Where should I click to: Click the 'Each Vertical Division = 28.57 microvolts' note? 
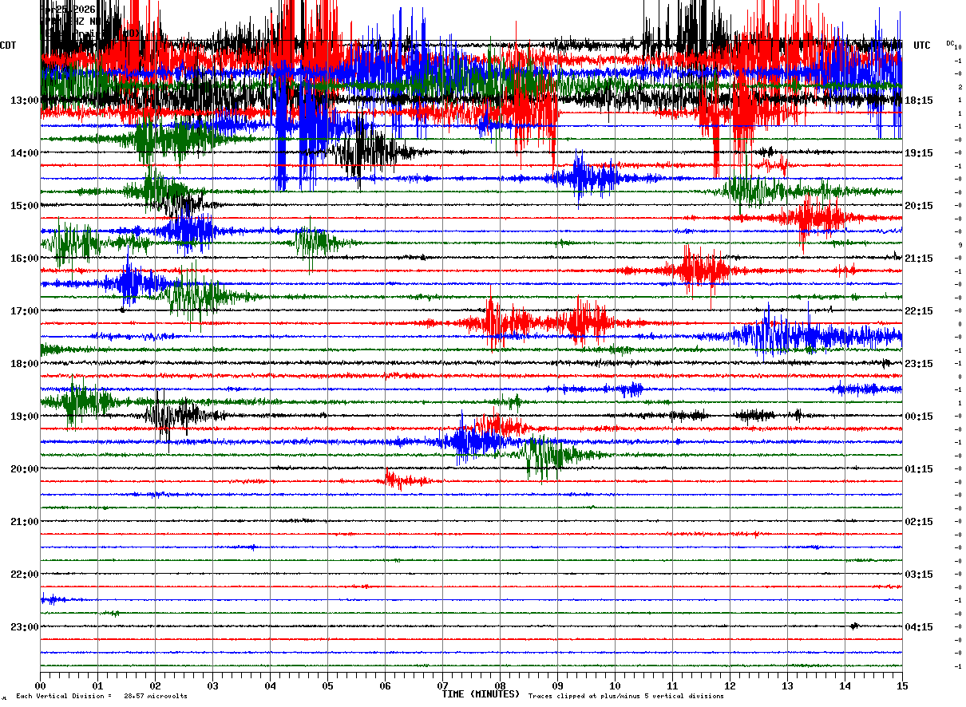click(101, 697)
